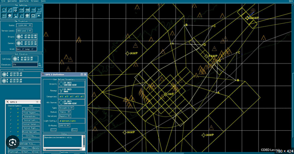Open the Help menu
Viewport: 294px width, 154px height.
pos(291,1)
